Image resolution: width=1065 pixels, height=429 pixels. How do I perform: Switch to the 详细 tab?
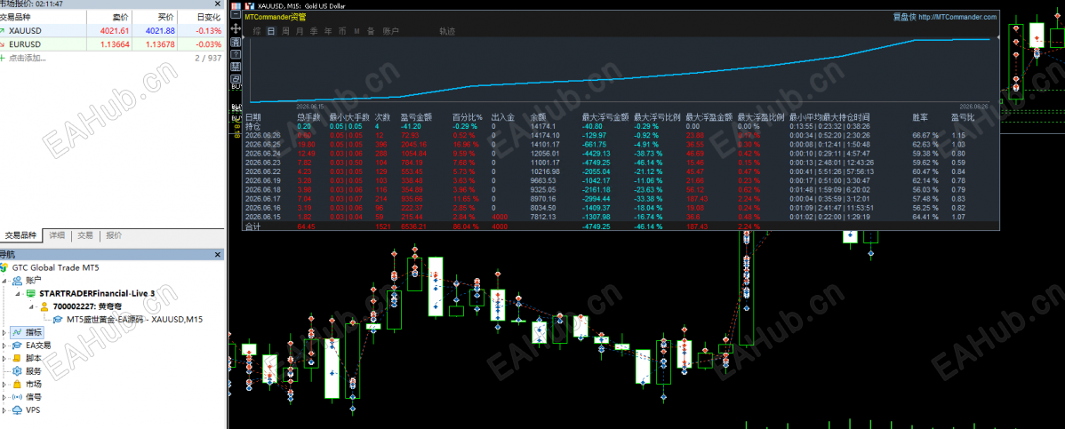click(57, 235)
